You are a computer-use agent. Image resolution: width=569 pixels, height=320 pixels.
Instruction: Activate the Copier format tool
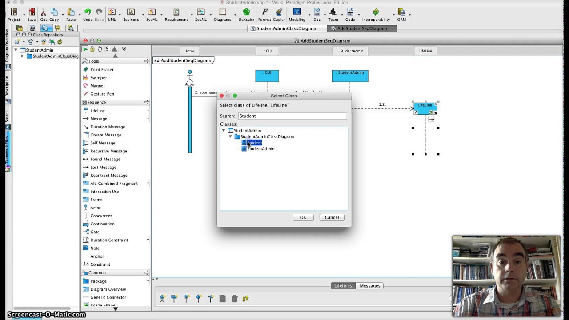(x=279, y=15)
